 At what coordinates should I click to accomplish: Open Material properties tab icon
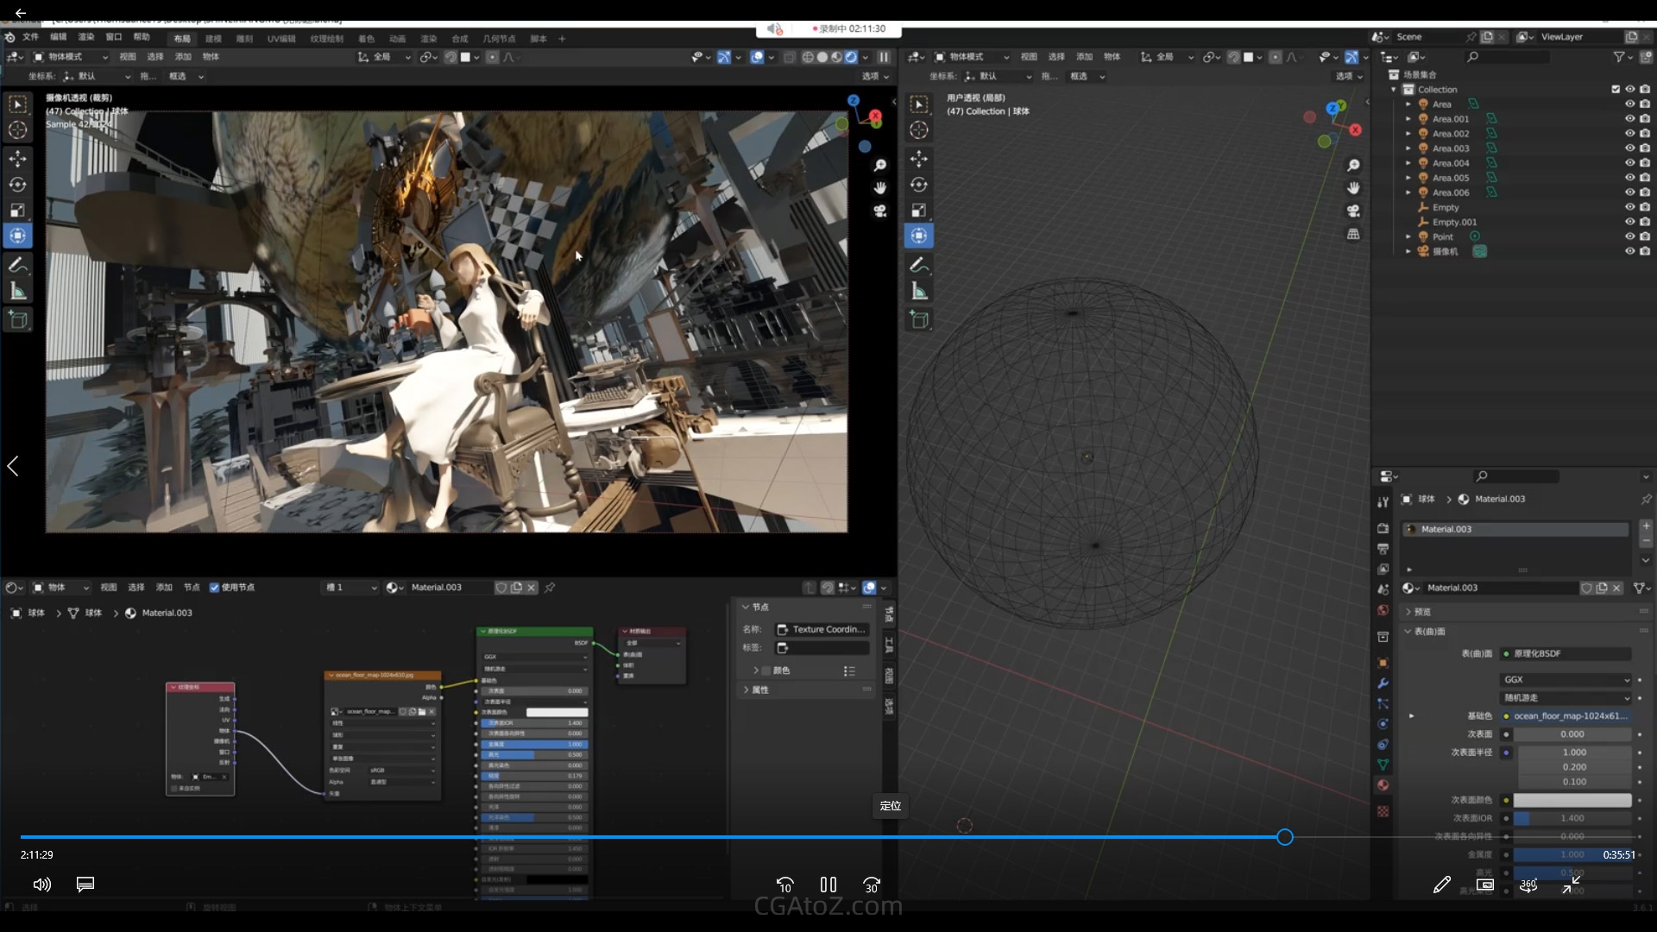(1383, 785)
